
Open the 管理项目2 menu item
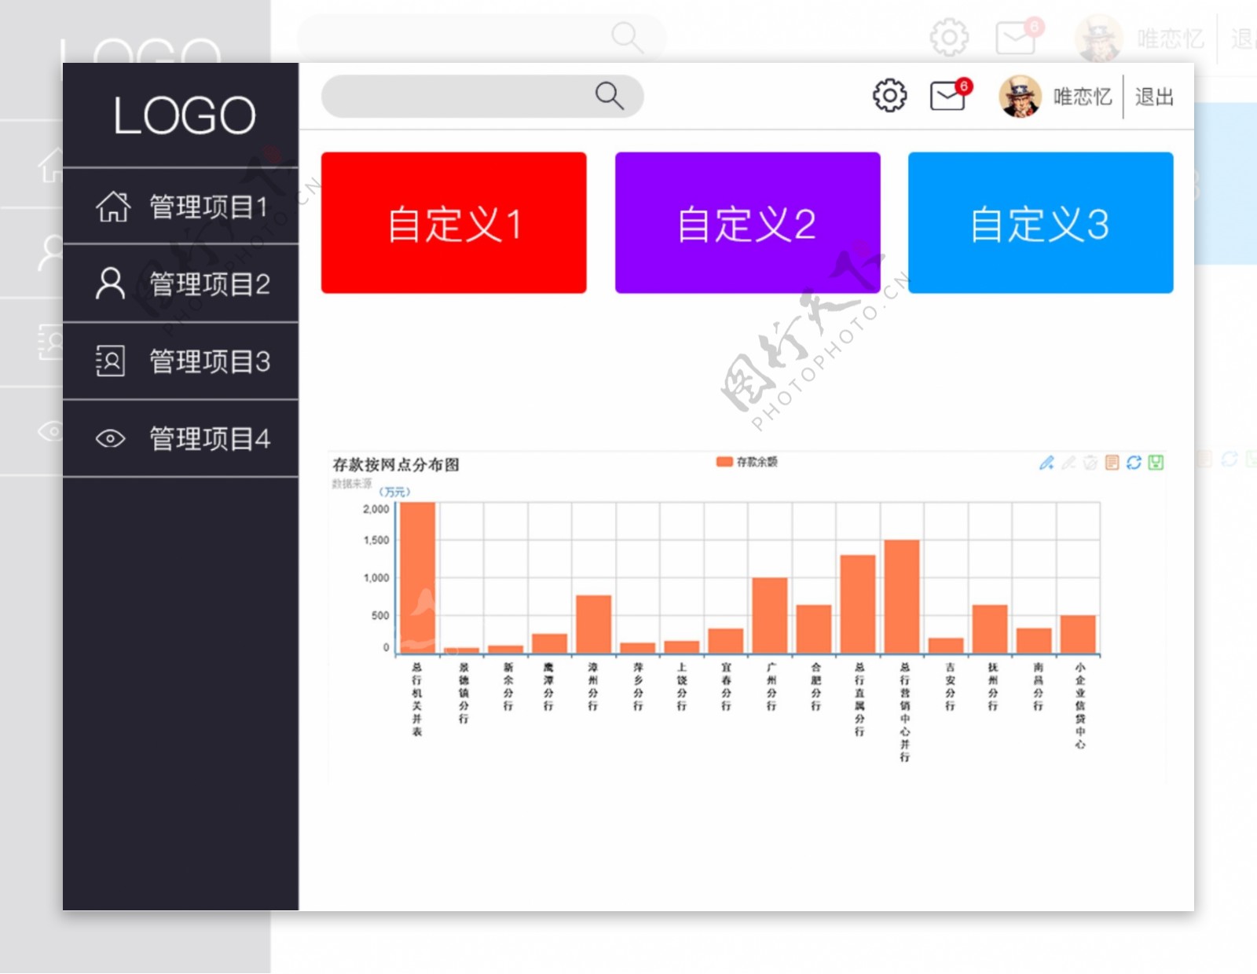181,284
